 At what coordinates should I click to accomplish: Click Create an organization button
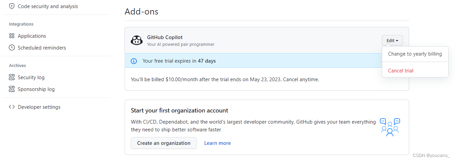(164, 143)
